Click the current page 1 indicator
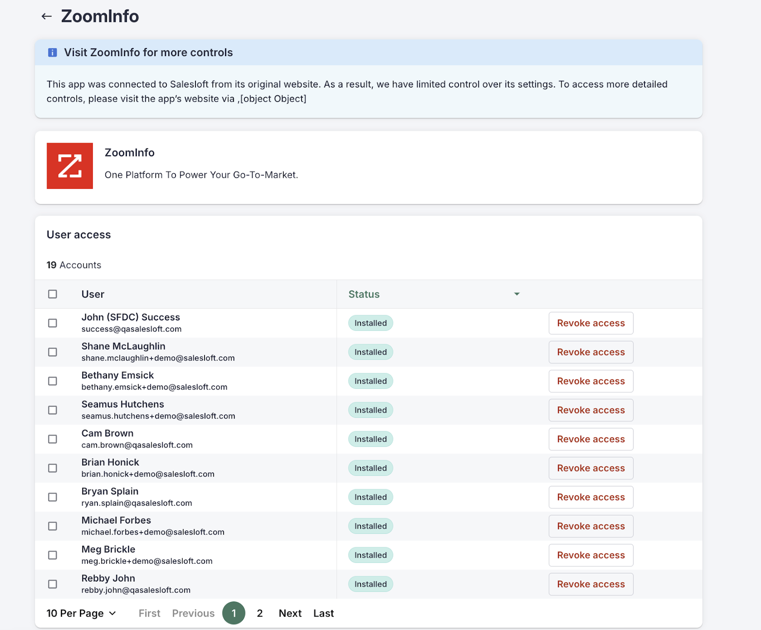Viewport: 761px width, 630px height. coord(234,613)
